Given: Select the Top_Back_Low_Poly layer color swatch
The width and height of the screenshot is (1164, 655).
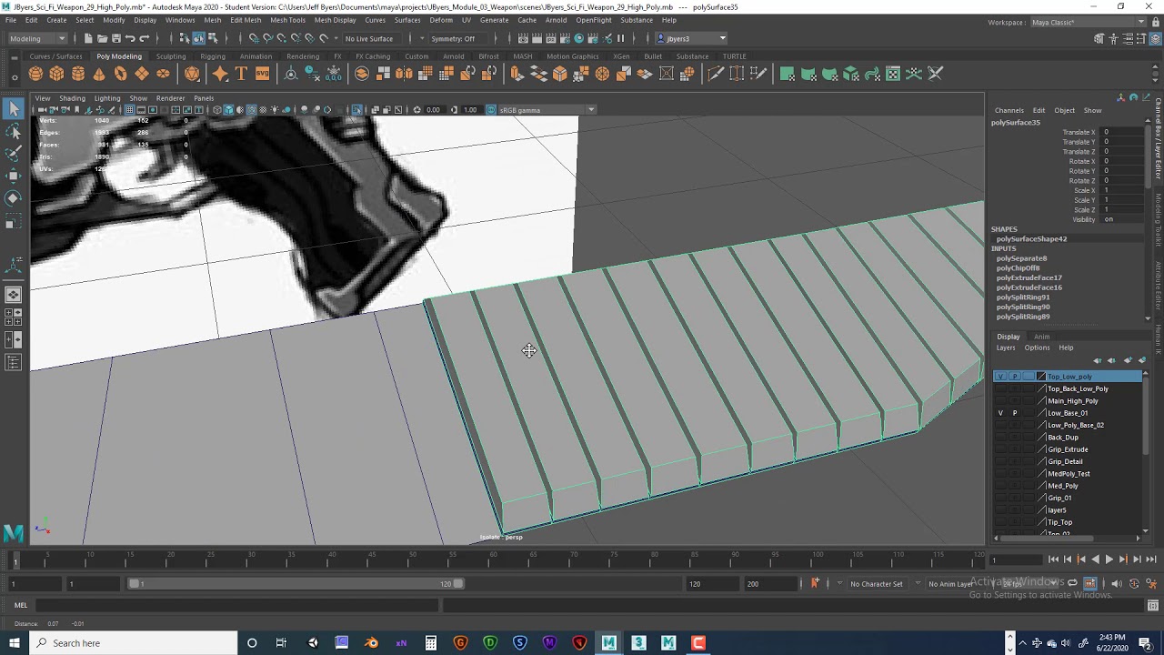Looking at the screenshot, I should (x=1041, y=389).
